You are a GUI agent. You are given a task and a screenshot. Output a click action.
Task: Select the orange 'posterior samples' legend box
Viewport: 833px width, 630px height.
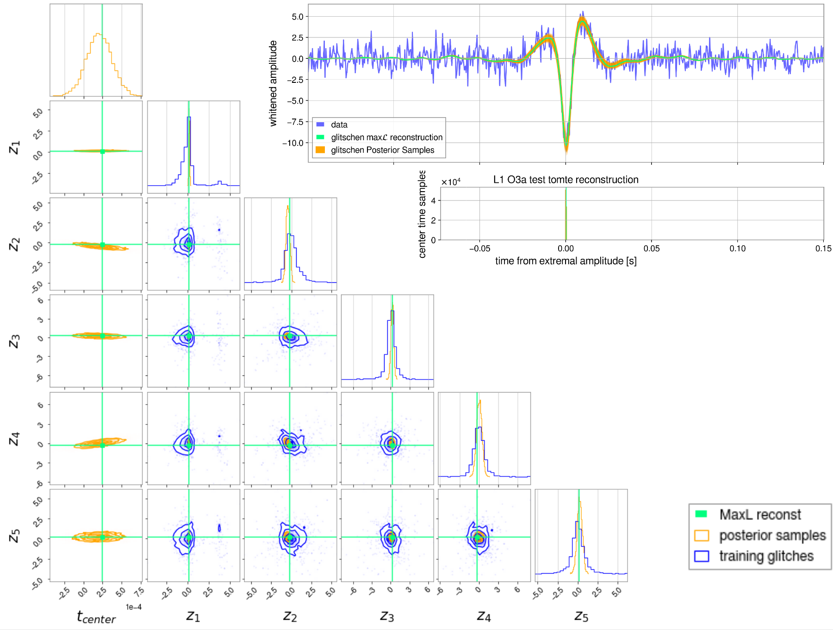pyautogui.click(x=702, y=535)
